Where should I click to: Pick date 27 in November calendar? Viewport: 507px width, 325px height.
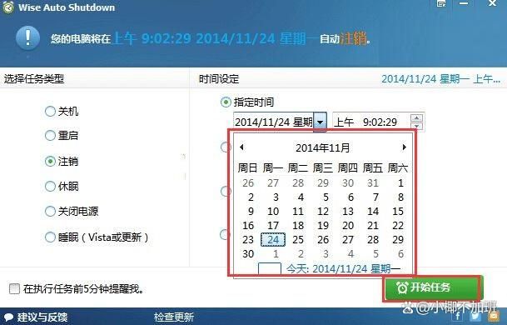coord(348,239)
